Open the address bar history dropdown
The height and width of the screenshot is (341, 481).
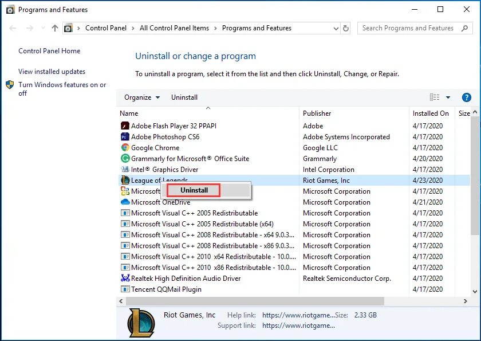[336, 28]
